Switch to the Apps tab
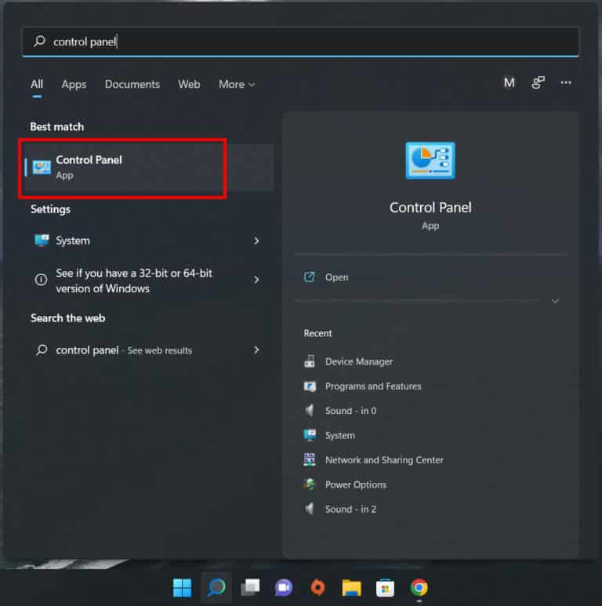Viewport: 602px width, 606px height. pyautogui.click(x=74, y=84)
